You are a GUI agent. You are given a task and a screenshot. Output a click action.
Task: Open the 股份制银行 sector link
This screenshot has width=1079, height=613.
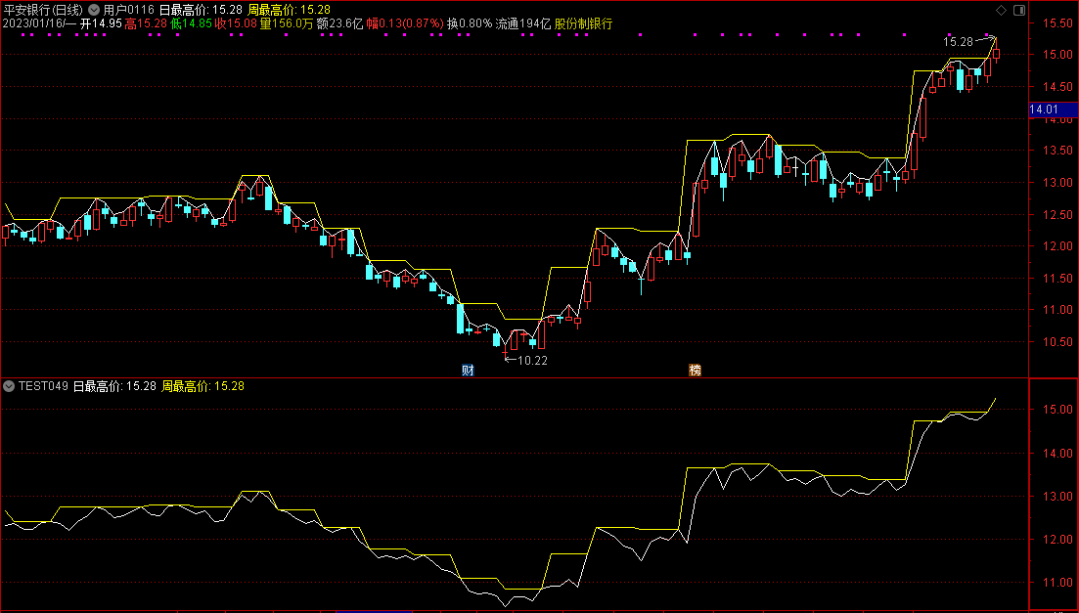[583, 23]
